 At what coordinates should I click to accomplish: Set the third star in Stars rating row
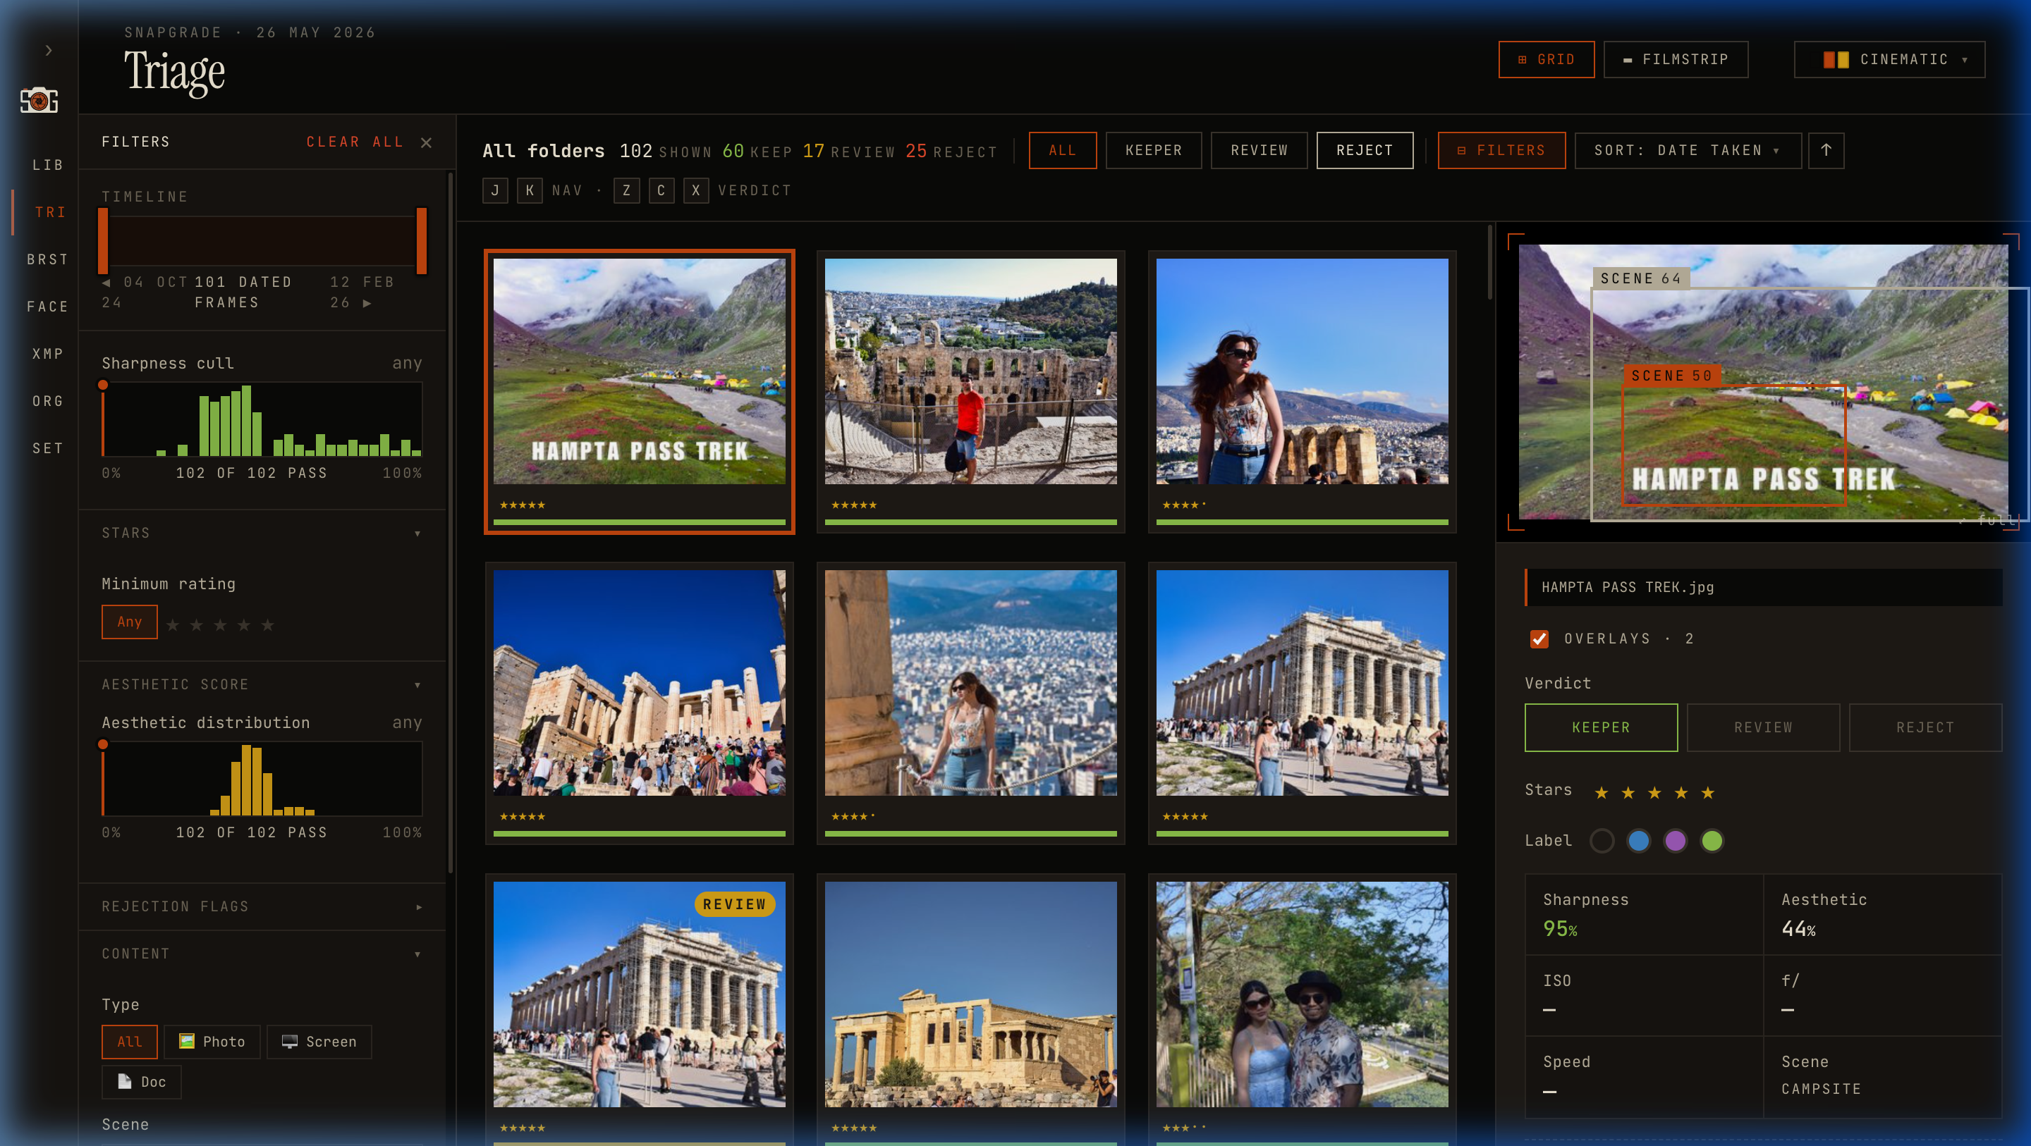coord(1654,793)
